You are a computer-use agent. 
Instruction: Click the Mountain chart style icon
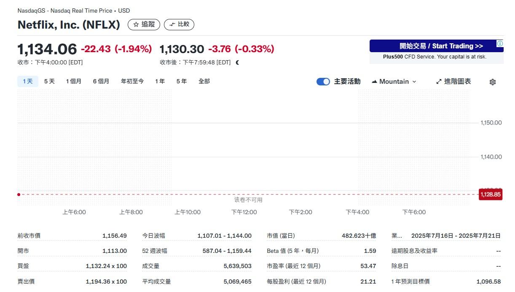click(x=374, y=81)
